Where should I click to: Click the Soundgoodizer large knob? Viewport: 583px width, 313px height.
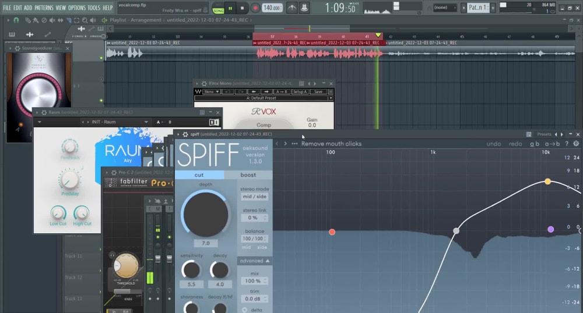coord(38,95)
